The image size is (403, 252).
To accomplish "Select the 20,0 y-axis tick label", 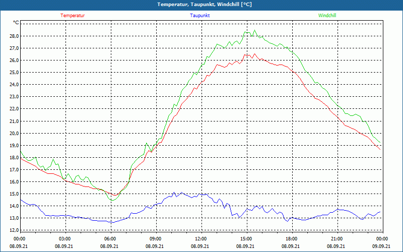I will pos(13,134).
